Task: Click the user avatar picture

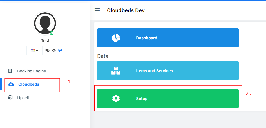Action: tap(45, 23)
